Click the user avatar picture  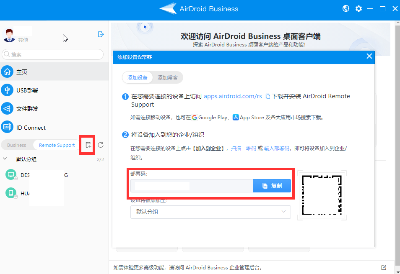tap(9, 35)
